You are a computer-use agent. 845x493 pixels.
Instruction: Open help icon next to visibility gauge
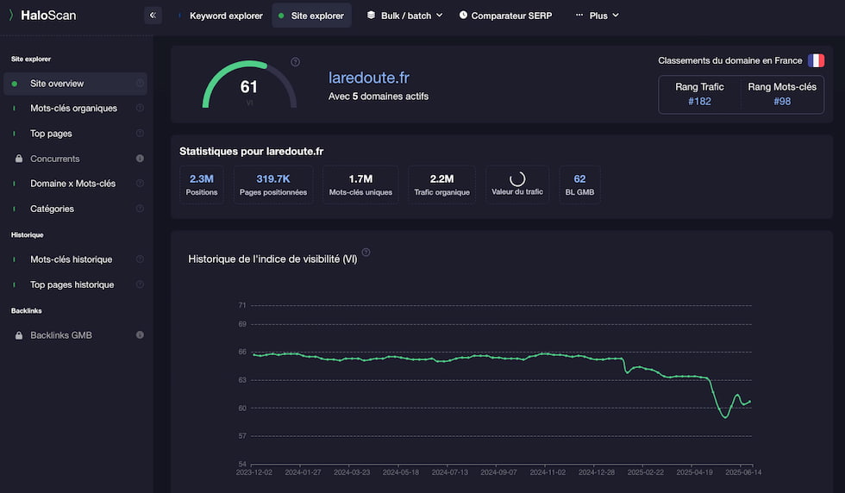295,62
